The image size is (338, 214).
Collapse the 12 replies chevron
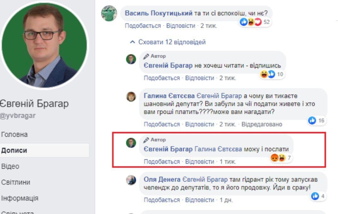(132, 42)
